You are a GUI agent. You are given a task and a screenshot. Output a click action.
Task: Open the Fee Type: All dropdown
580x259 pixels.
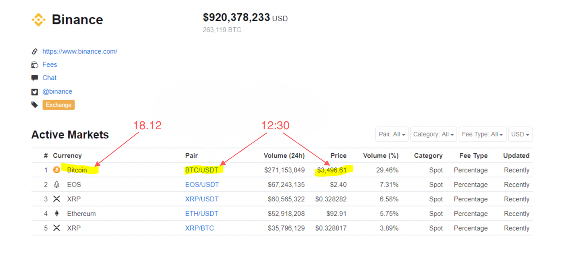pos(482,135)
